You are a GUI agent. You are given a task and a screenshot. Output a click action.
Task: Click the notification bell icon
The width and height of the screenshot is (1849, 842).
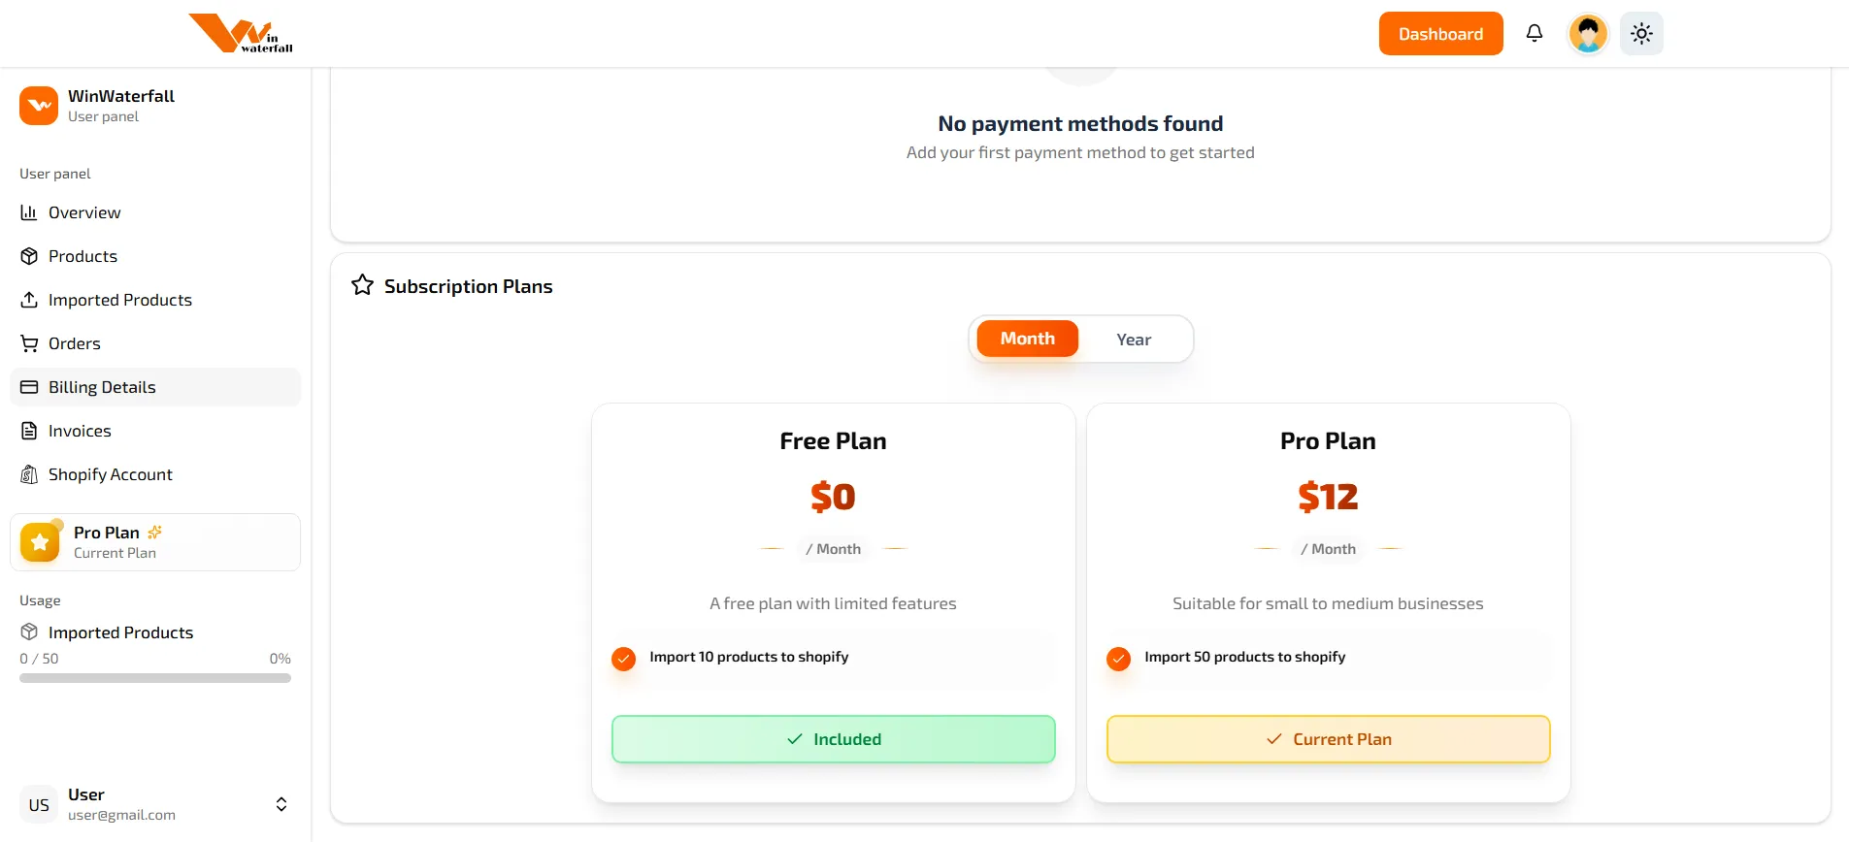click(1535, 33)
